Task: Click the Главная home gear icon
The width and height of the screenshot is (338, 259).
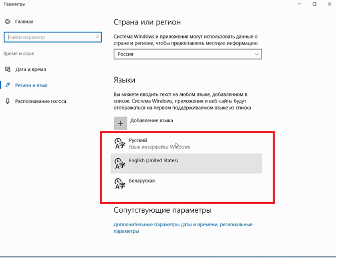Action: 8,22
